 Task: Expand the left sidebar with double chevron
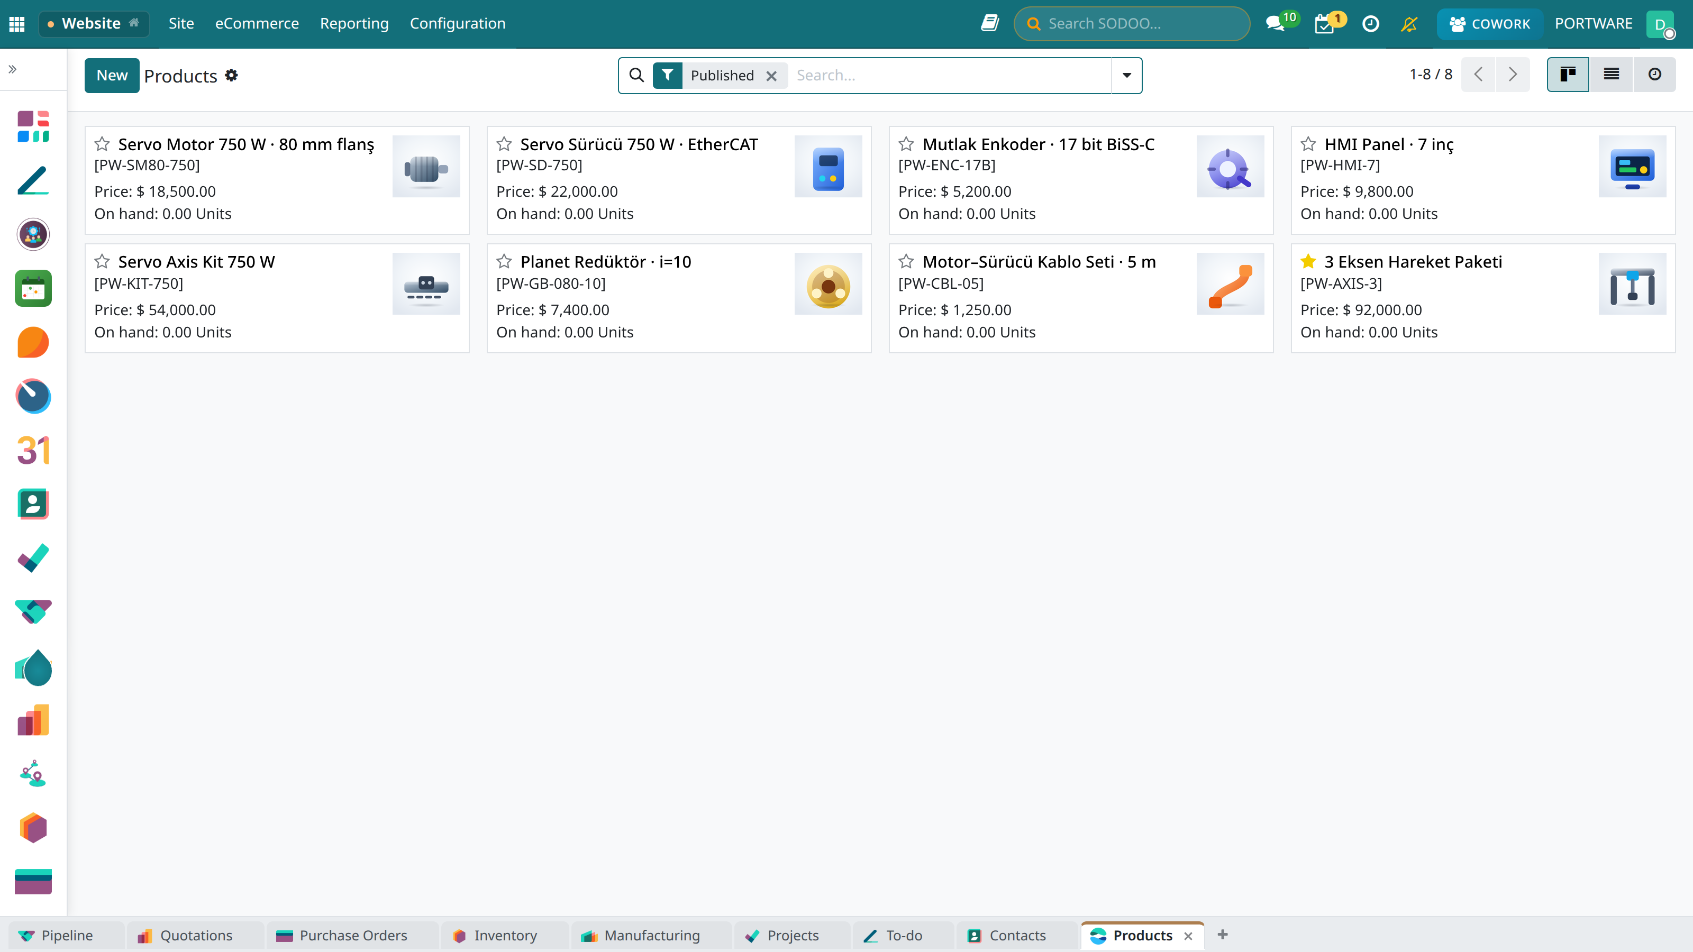pos(13,69)
